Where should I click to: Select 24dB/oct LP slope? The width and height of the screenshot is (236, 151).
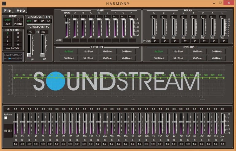(x=127, y=52)
